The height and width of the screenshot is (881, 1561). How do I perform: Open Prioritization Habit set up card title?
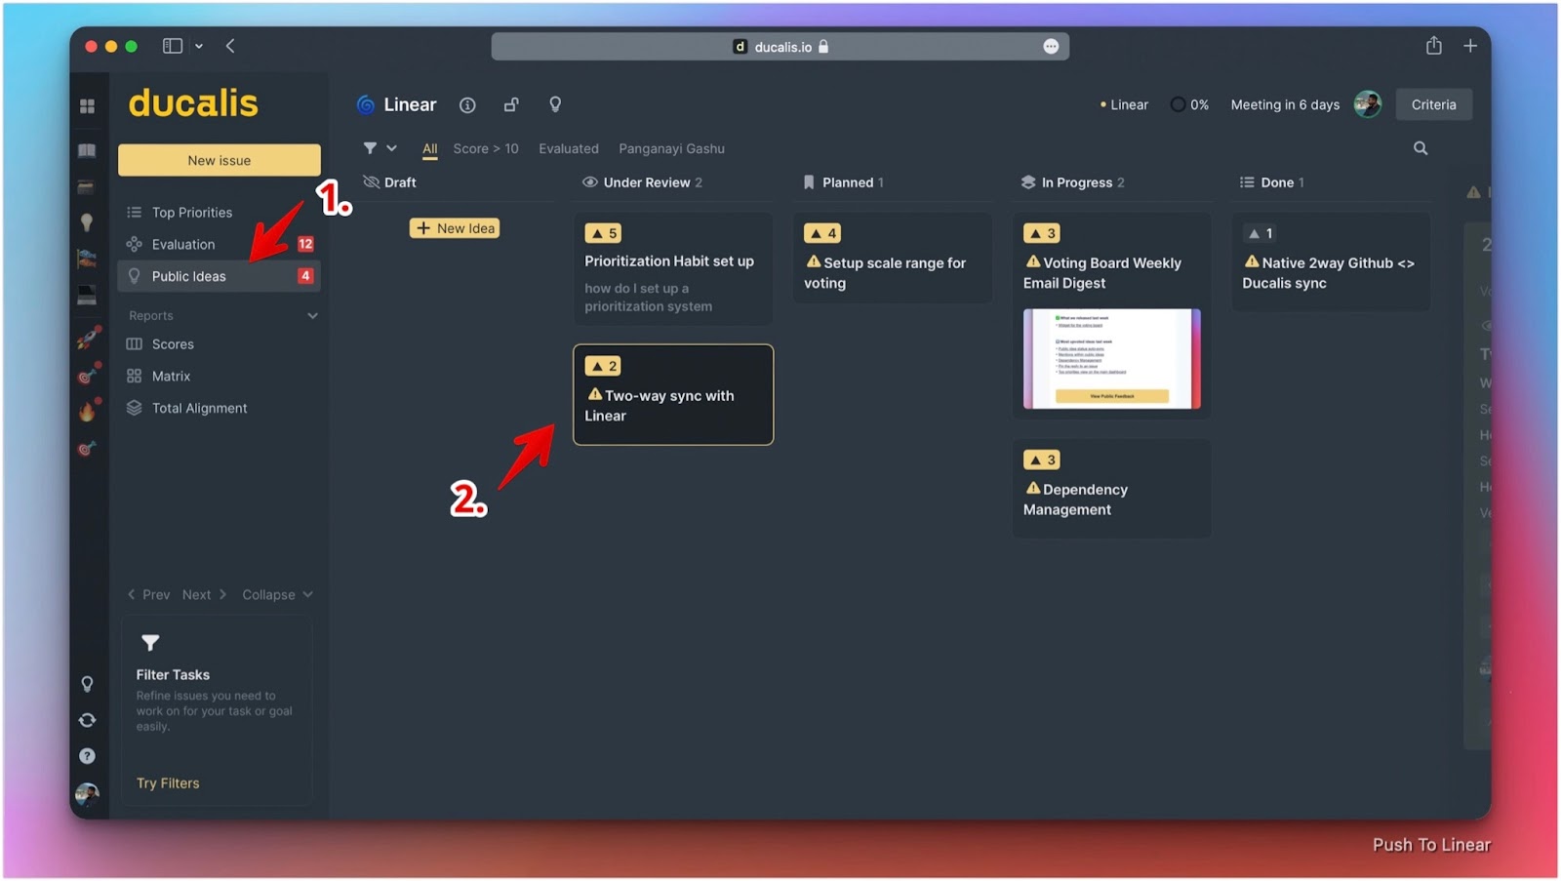click(x=669, y=260)
